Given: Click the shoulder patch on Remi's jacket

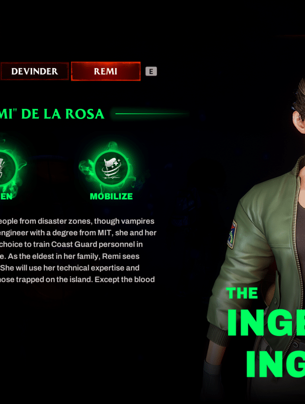Looking at the screenshot, I should [232, 234].
